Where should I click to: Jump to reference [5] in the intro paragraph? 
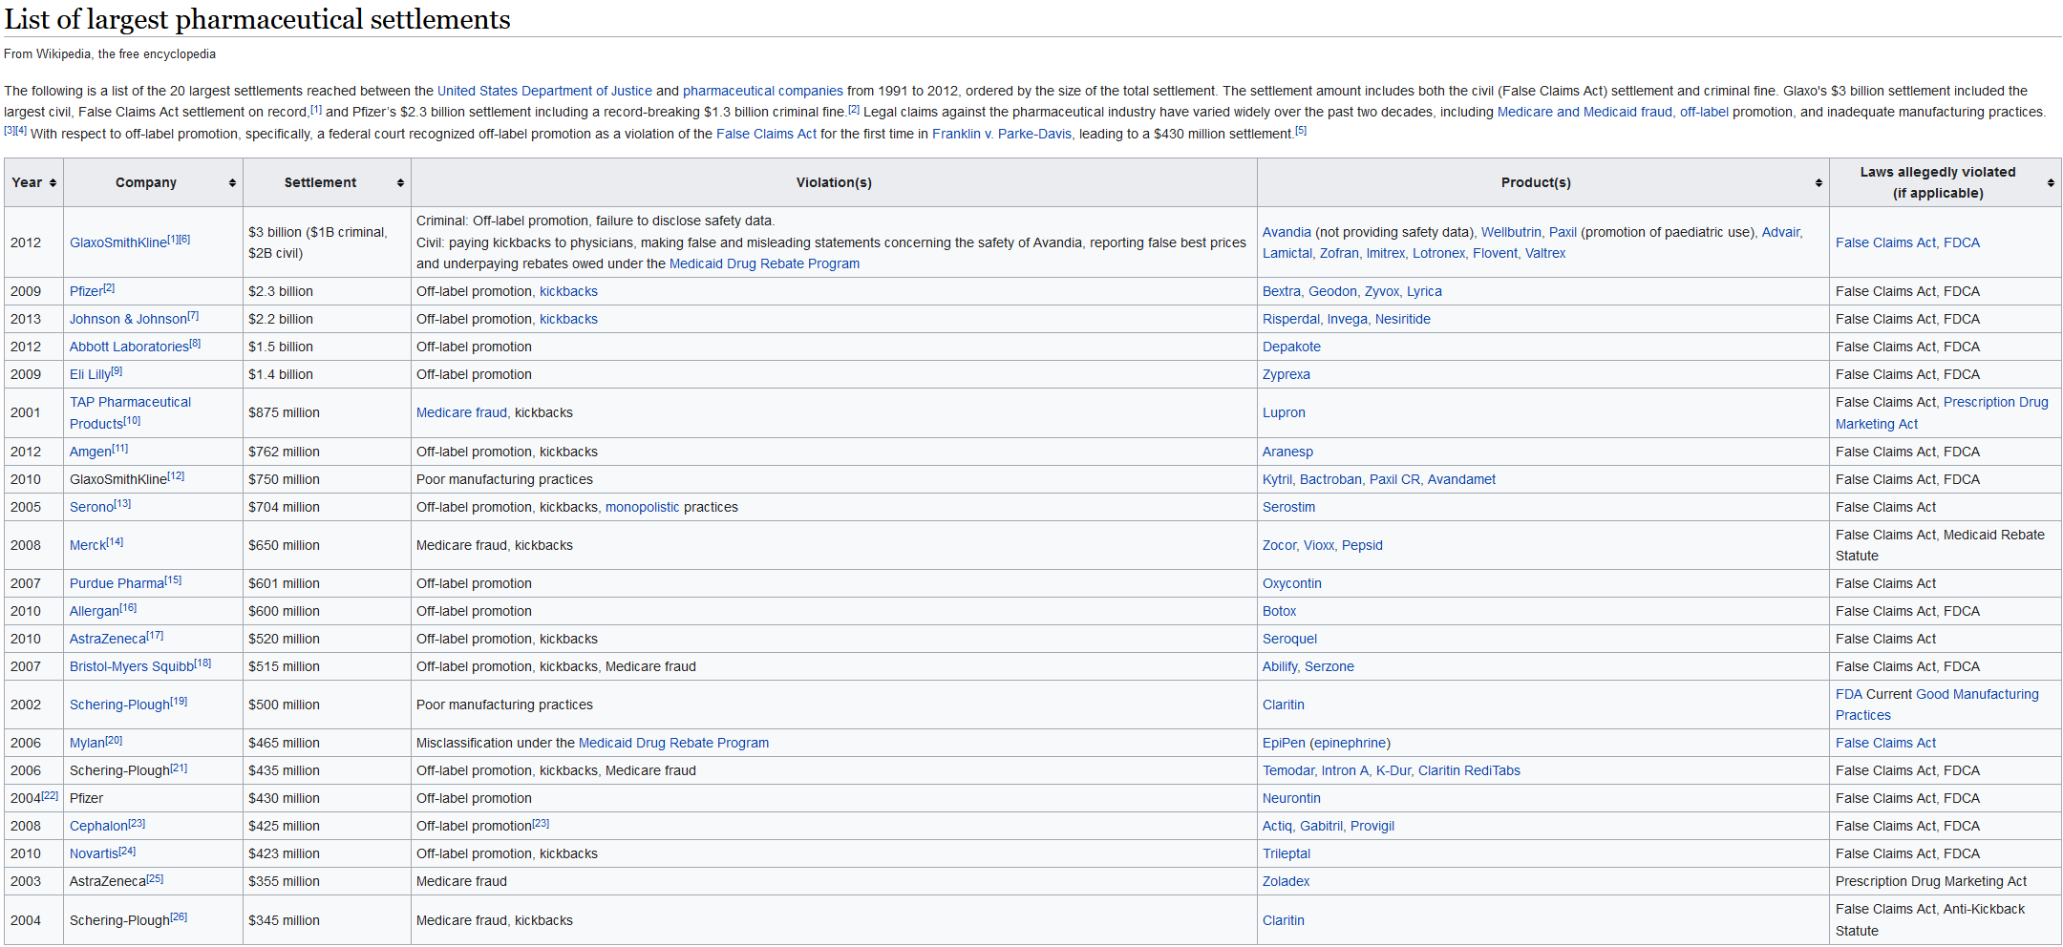tap(1301, 131)
